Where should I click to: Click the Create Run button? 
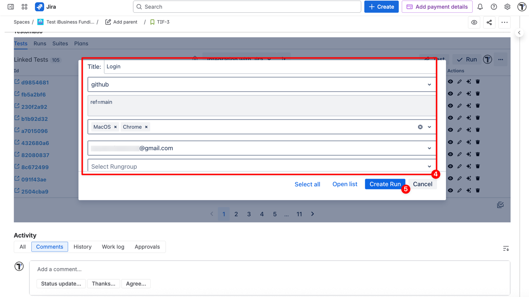pyautogui.click(x=385, y=184)
